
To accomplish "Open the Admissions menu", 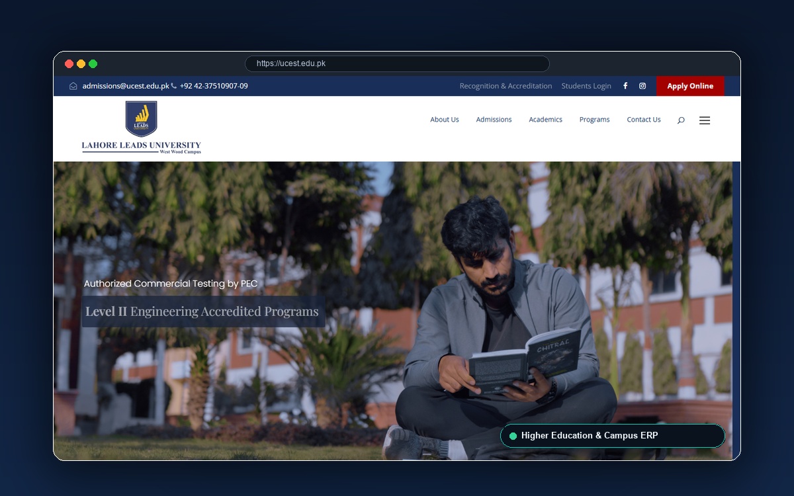I will point(494,120).
